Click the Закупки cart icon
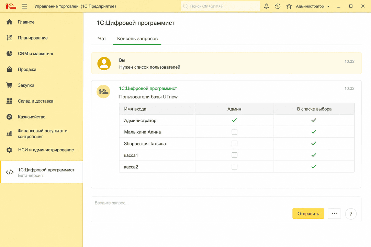The height and width of the screenshot is (247, 371). (x=10, y=85)
